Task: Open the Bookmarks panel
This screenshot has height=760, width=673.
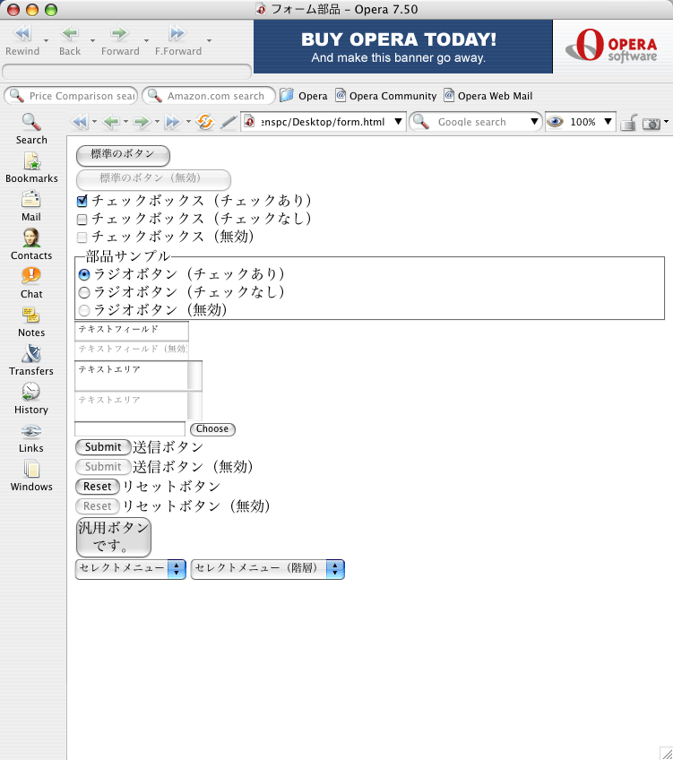Action: tap(31, 168)
